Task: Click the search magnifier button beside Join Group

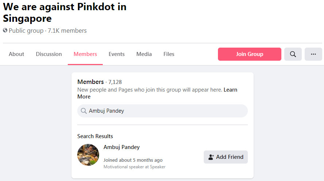Action: tap(293, 54)
